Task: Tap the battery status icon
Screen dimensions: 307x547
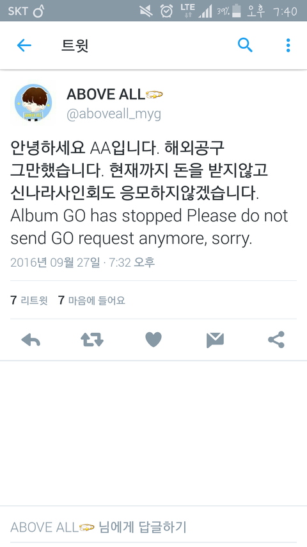Action: click(x=237, y=11)
